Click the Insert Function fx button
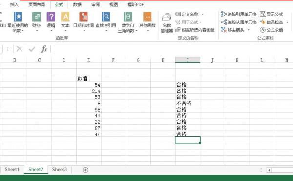 pos(44,49)
